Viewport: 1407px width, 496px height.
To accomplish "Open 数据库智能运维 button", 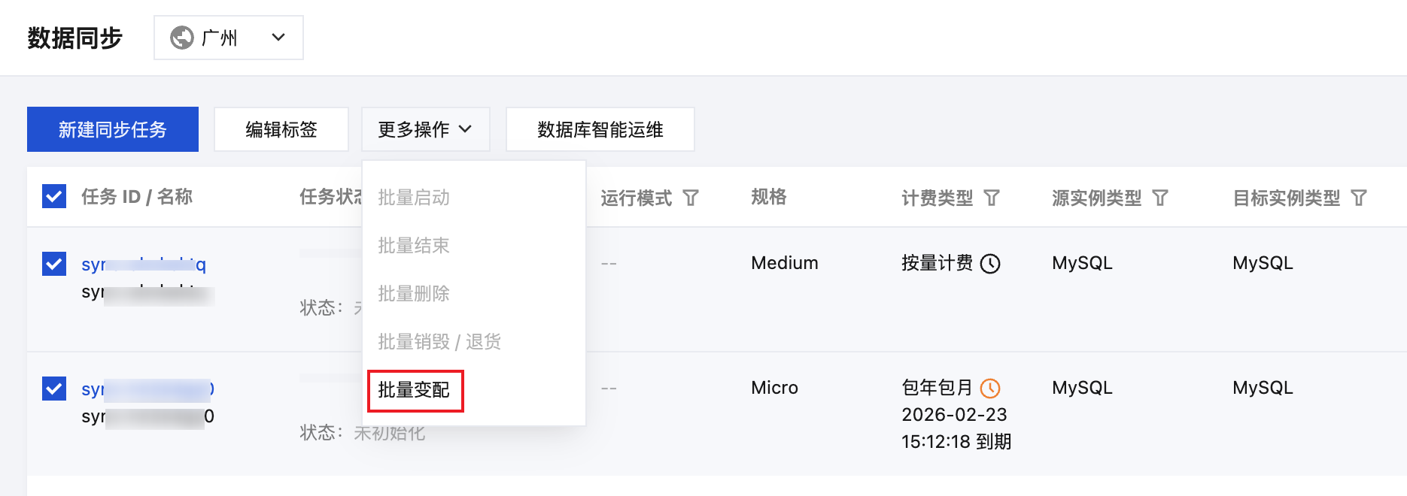I will click(600, 129).
